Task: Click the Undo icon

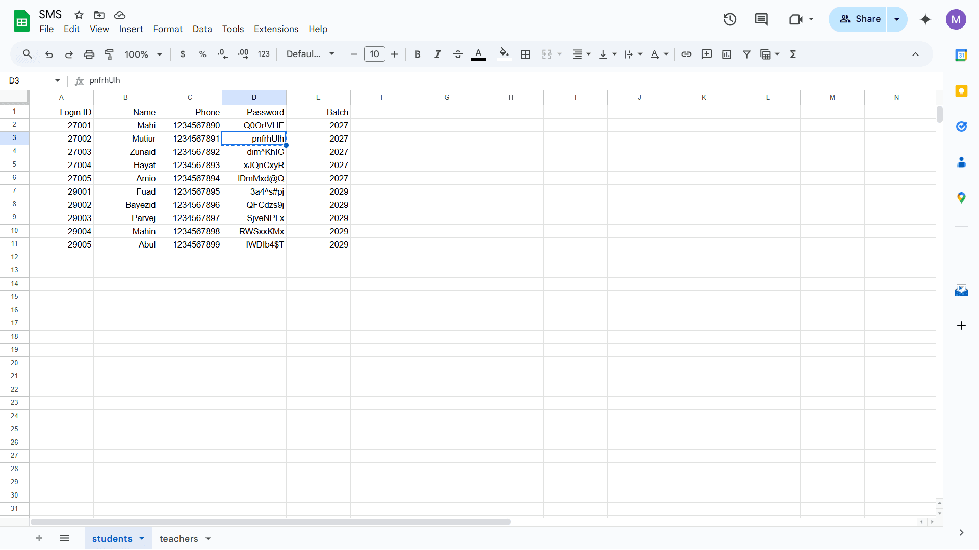Action: (x=49, y=54)
